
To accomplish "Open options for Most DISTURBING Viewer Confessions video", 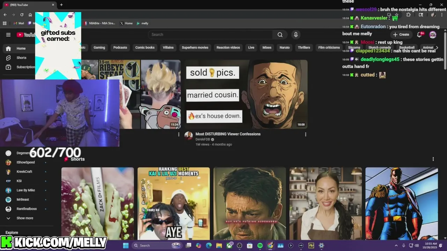I will (x=306, y=134).
